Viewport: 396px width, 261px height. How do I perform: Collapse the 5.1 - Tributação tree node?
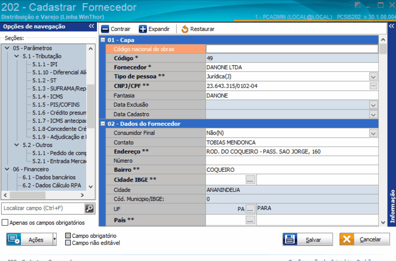(x=17, y=56)
